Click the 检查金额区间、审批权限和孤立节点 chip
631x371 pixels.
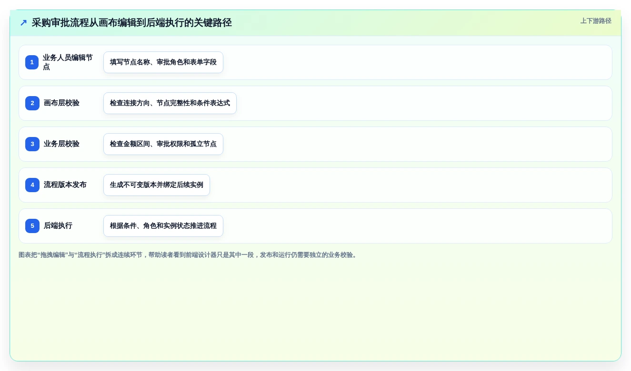coord(163,144)
